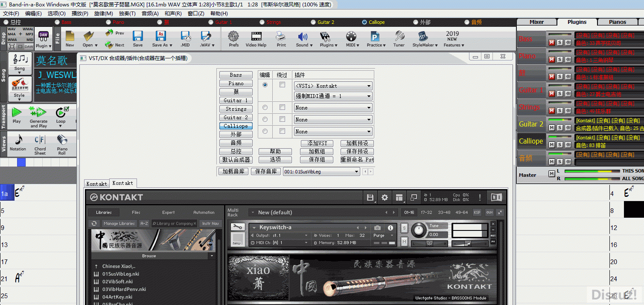
Task: Show Keyswitch-a instrument info icon
Action: click(x=390, y=228)
